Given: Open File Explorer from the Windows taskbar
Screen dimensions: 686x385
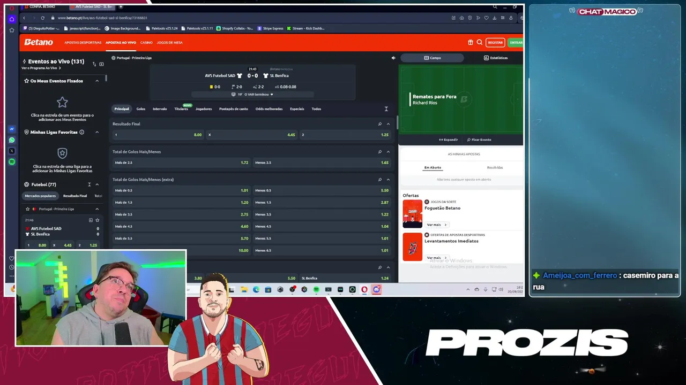Looking at the screenshot, I should (x=244, y=290).
